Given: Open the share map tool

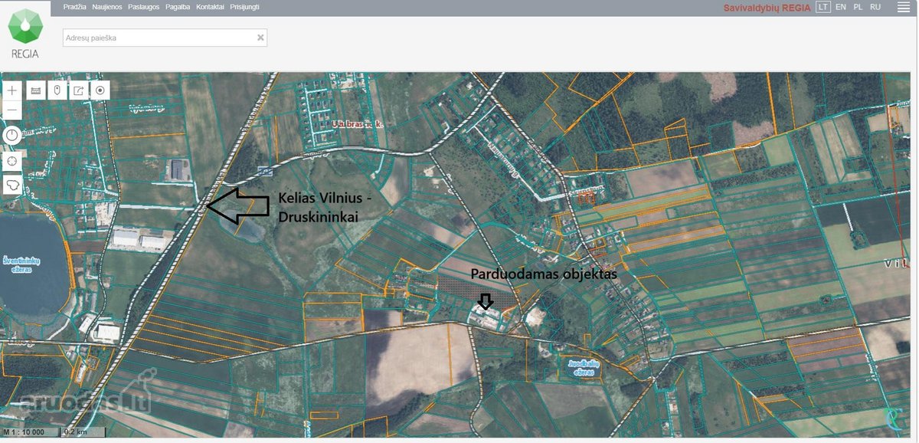Looking at the screenshot, I should pos(78,90).
